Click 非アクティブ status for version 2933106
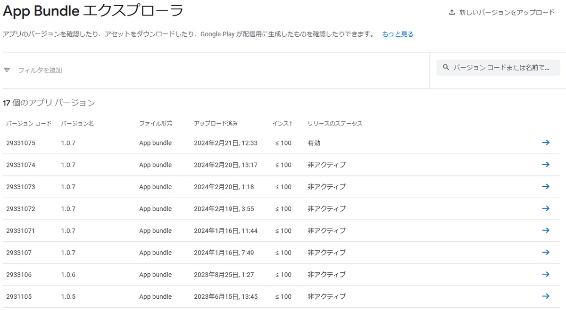Viewport: 566px width, 310px height. click(x=326, y=275)
